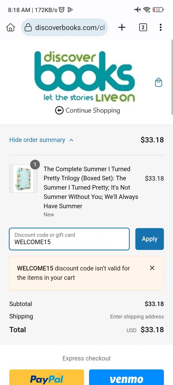Image resolution: width=173 pixels, height=385 pixels.
Task: Click Hide order summary link
Action: 37,140
